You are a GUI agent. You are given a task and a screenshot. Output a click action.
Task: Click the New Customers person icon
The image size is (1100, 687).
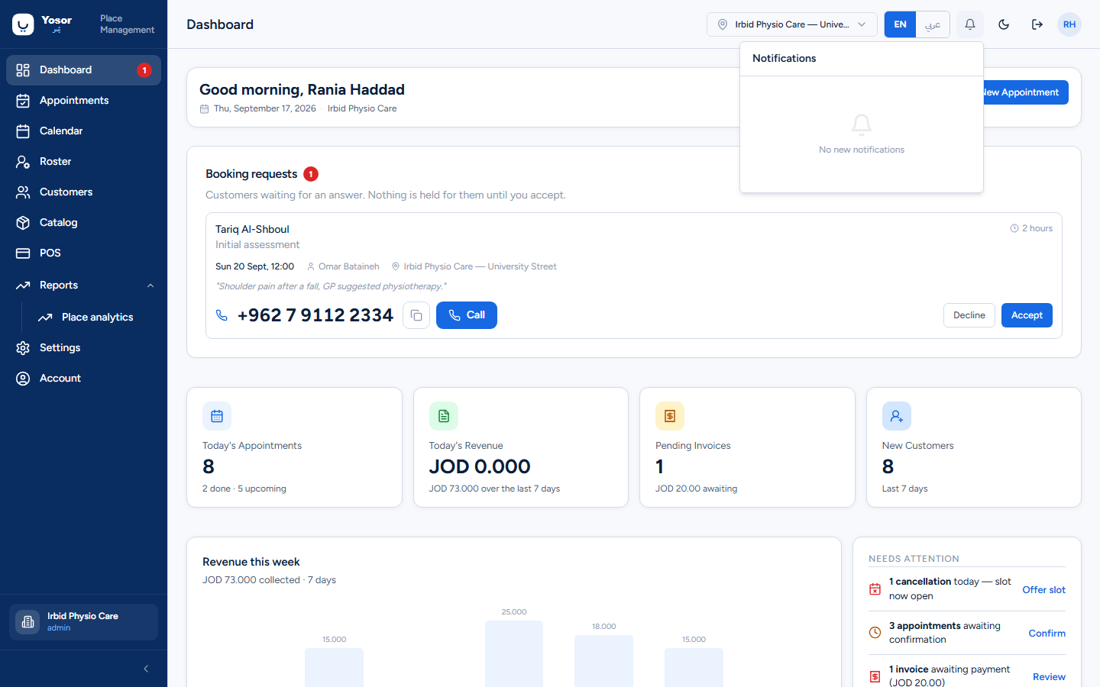(897, 416)
